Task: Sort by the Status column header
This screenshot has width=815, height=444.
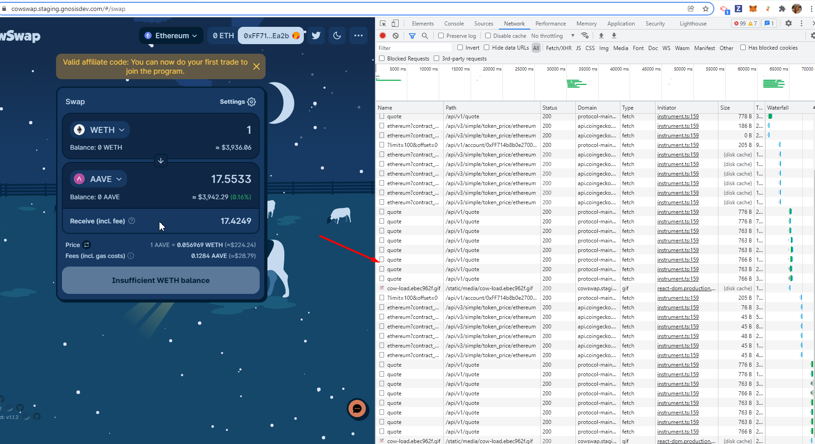Action: (x=558, y=108)
